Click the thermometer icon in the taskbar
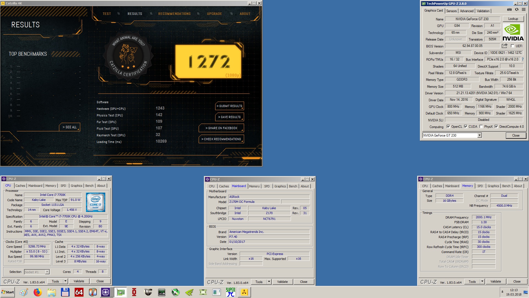Viewport: 529px width, 298px height. tap(93, 292)
